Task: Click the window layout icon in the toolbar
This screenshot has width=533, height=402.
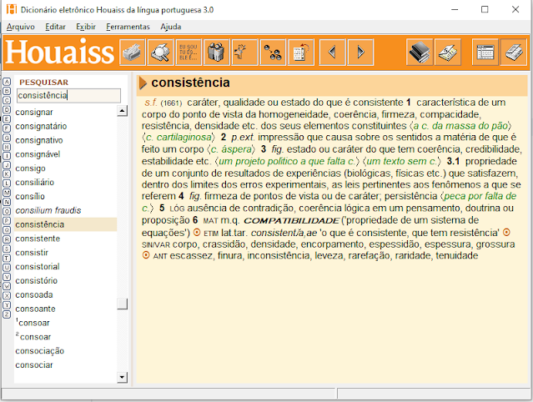Action: tap(485, 53)
